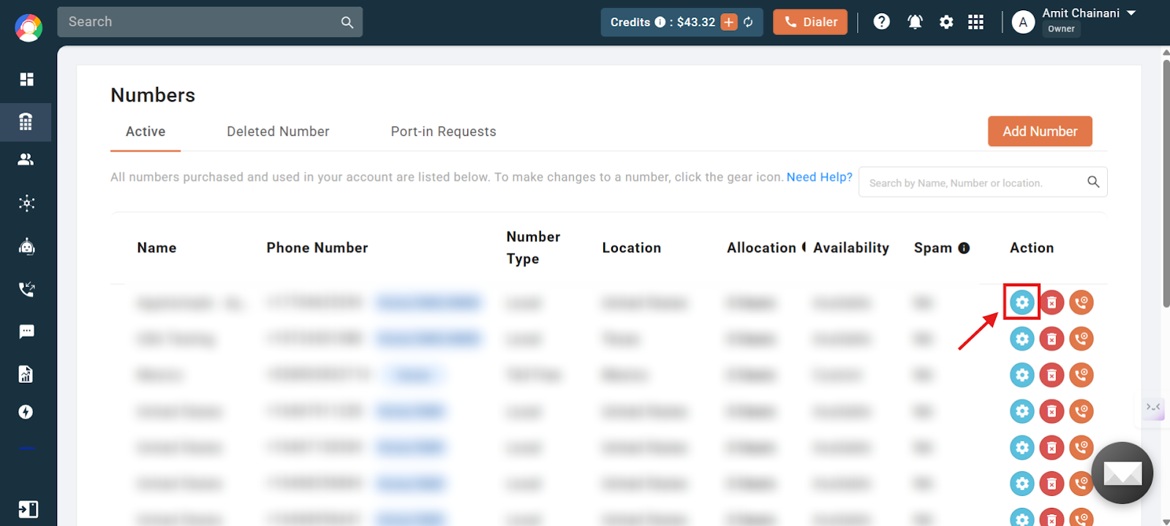The height and width of the screenshot is (526, 1170).
Task: Click the Allocation column header
Action: 761,248
